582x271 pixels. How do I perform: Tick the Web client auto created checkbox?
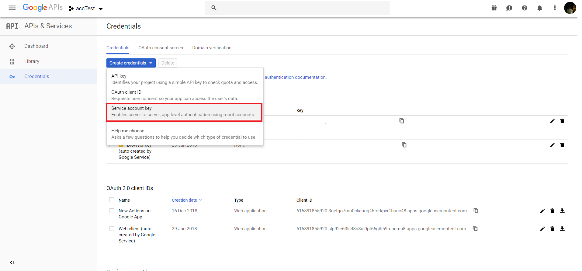112,229
